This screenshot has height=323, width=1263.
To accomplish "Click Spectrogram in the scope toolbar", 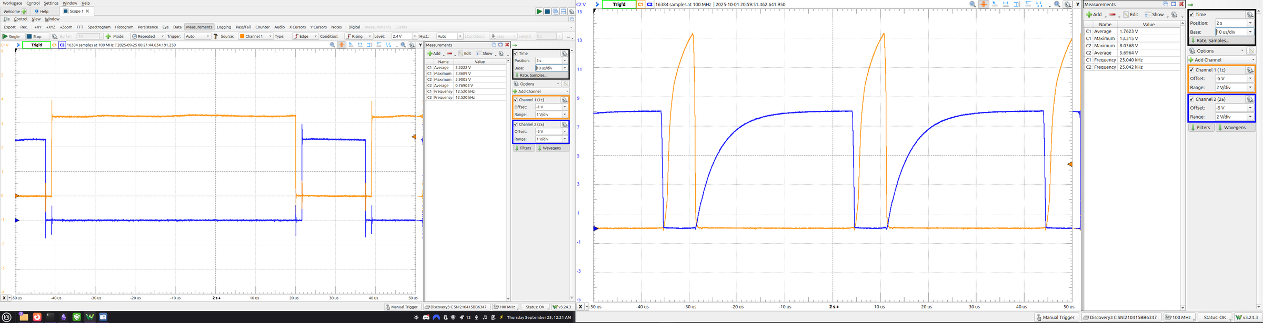I will [x=99, y=27].
